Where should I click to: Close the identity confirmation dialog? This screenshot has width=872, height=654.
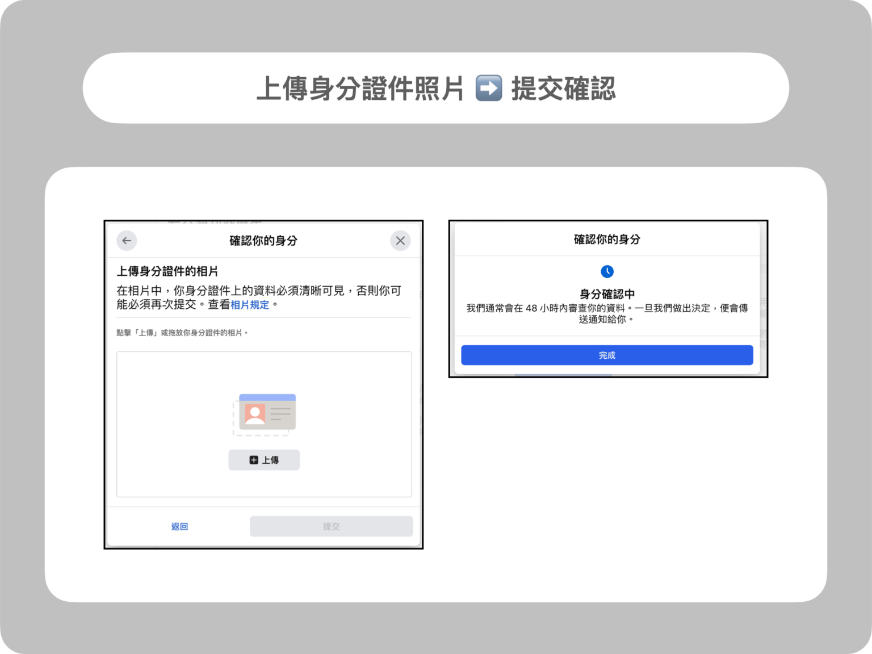400,241
